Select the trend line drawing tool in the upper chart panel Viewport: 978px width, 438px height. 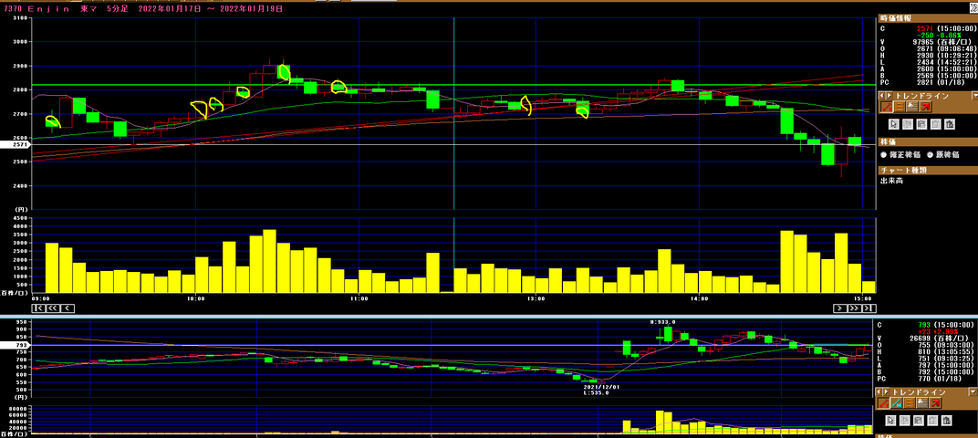(887, 107)
